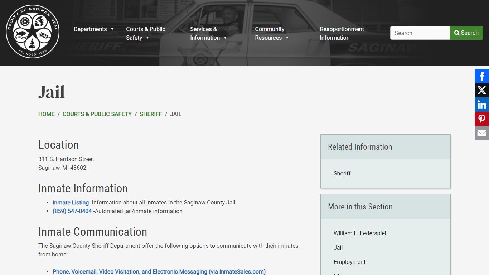Share page via email envelope icon
The height and width of the screenshot is (275, 489).
click(481, 133)
